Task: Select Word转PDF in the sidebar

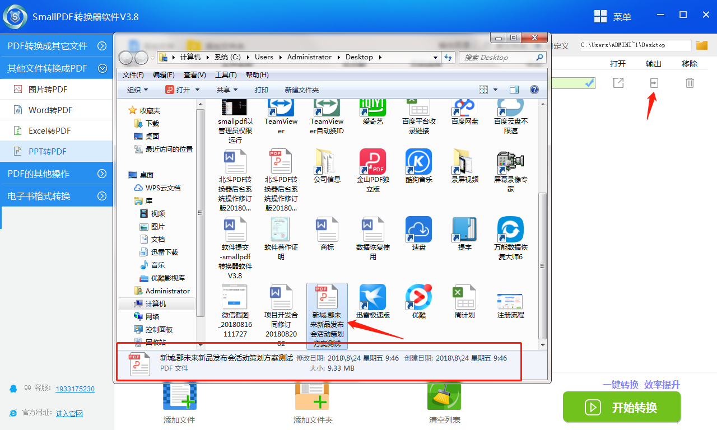Action: pos(56,110)
